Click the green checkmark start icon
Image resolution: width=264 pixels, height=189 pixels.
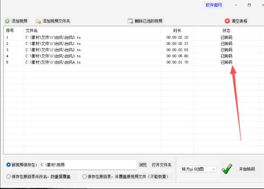pos(227,169)
